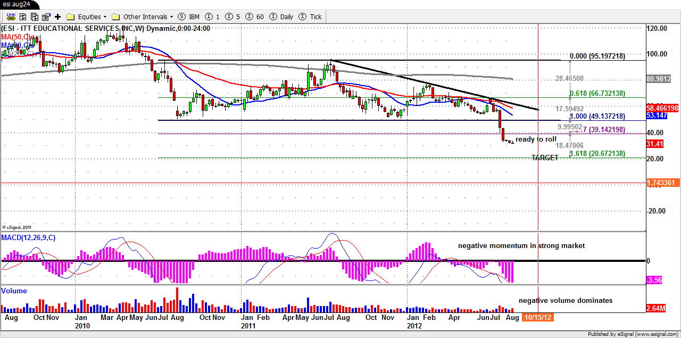Open the Other Intervals folder icon
681x338 pixels.
coord(116,17)
